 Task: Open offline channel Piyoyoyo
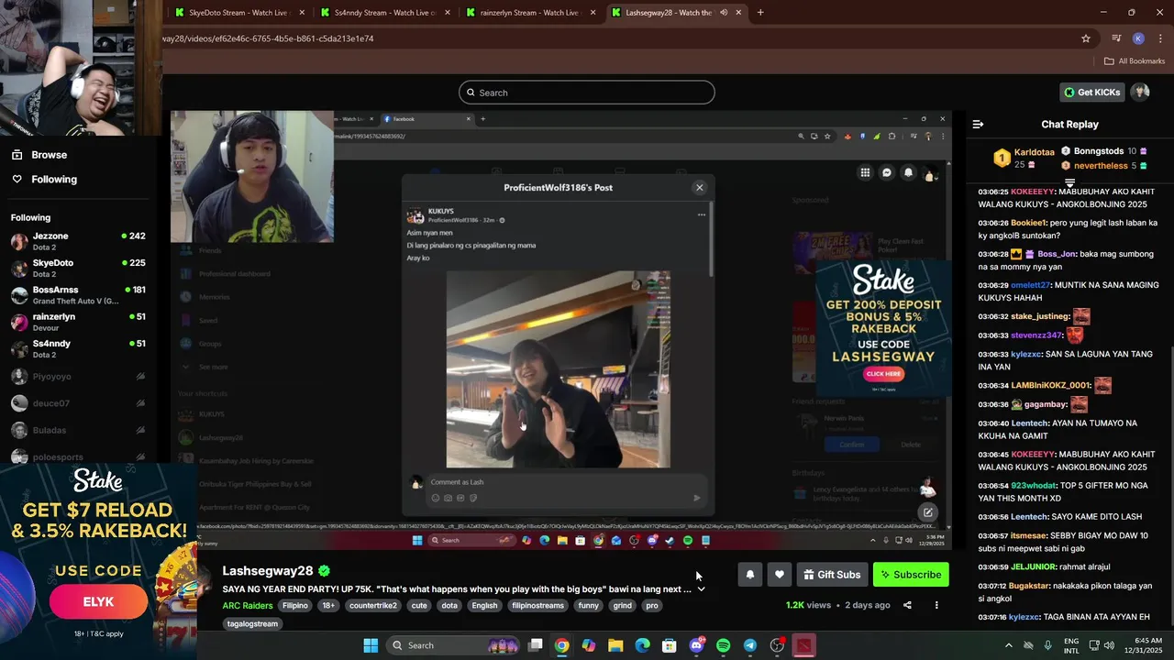click(x=78, y=377)
